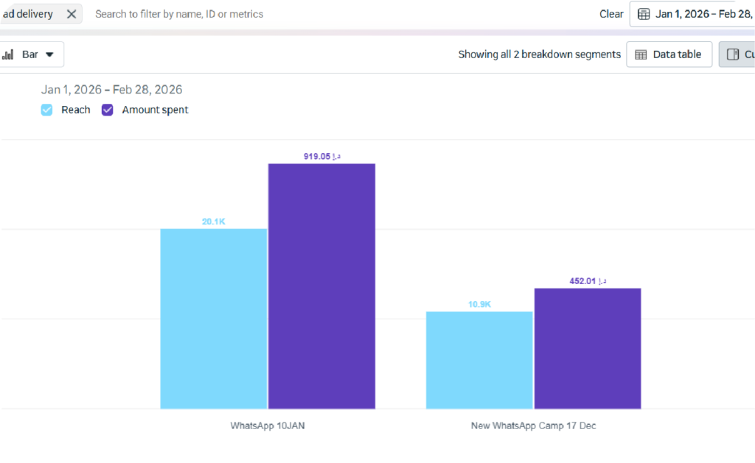This screenshot has height=463, width=755.
Task: Click Amount spent bar of New WhatsApp Camp
Action: click(588, 348)
